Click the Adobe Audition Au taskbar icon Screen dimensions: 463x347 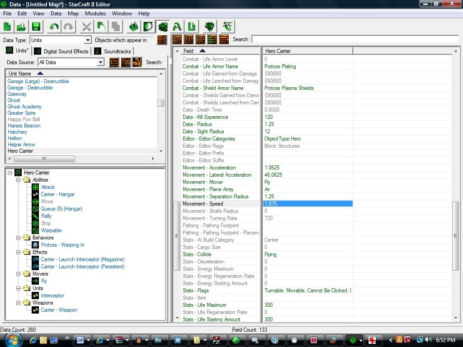tap(158, 340)
